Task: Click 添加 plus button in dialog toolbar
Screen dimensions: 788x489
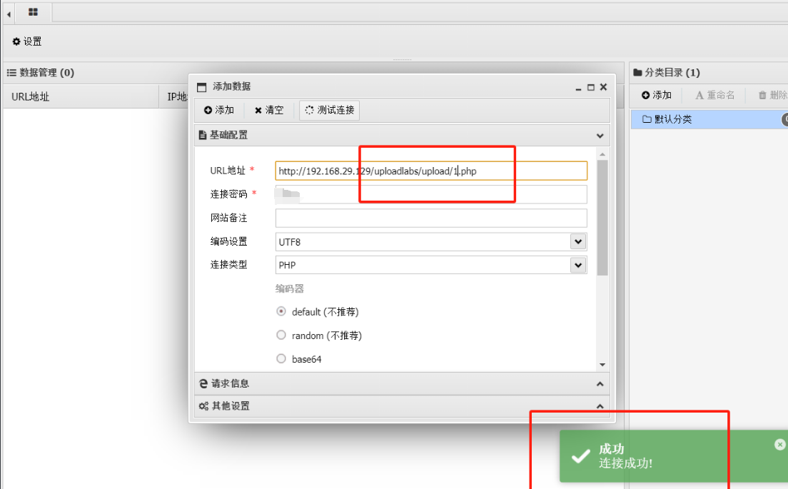Action: [219, 110]
